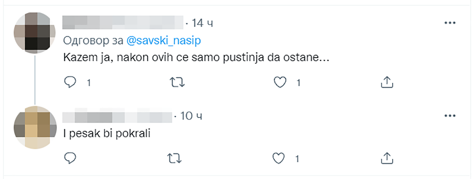Image resolution: width=476 pixels, height=179 pixels.
Task: Click the like count on the second tweet
Action: (x=297, y=158)
